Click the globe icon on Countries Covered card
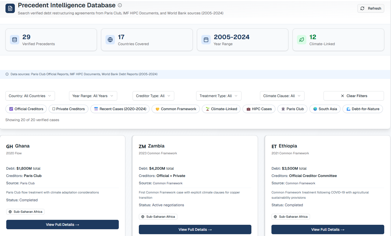391x236 pixels. coord(110,39)
